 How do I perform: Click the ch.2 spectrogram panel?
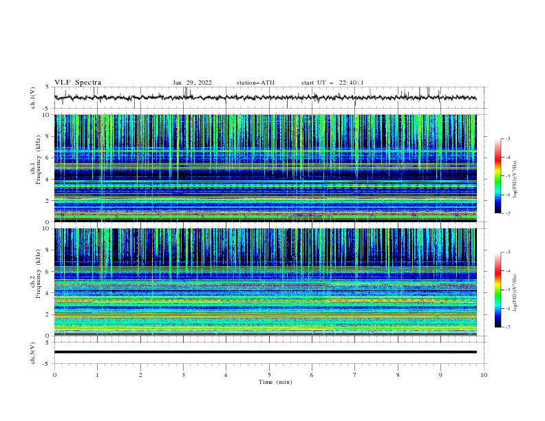pos(266,282)
